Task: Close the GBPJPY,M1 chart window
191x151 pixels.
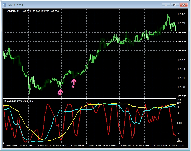Action: (183, 5)
